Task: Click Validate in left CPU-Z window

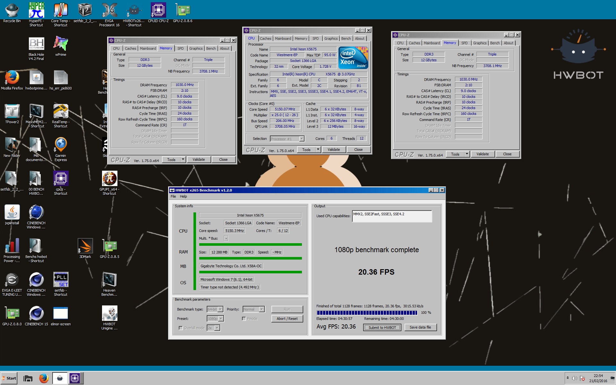Action: click(199, 159)
